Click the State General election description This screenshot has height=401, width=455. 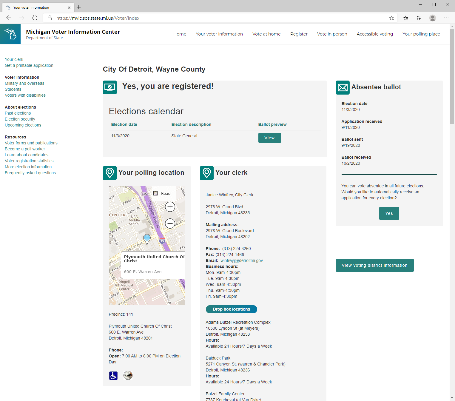(x=184, y=136)
